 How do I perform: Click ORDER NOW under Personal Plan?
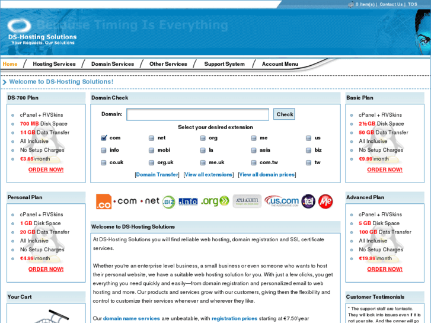[x=46, y=270]
